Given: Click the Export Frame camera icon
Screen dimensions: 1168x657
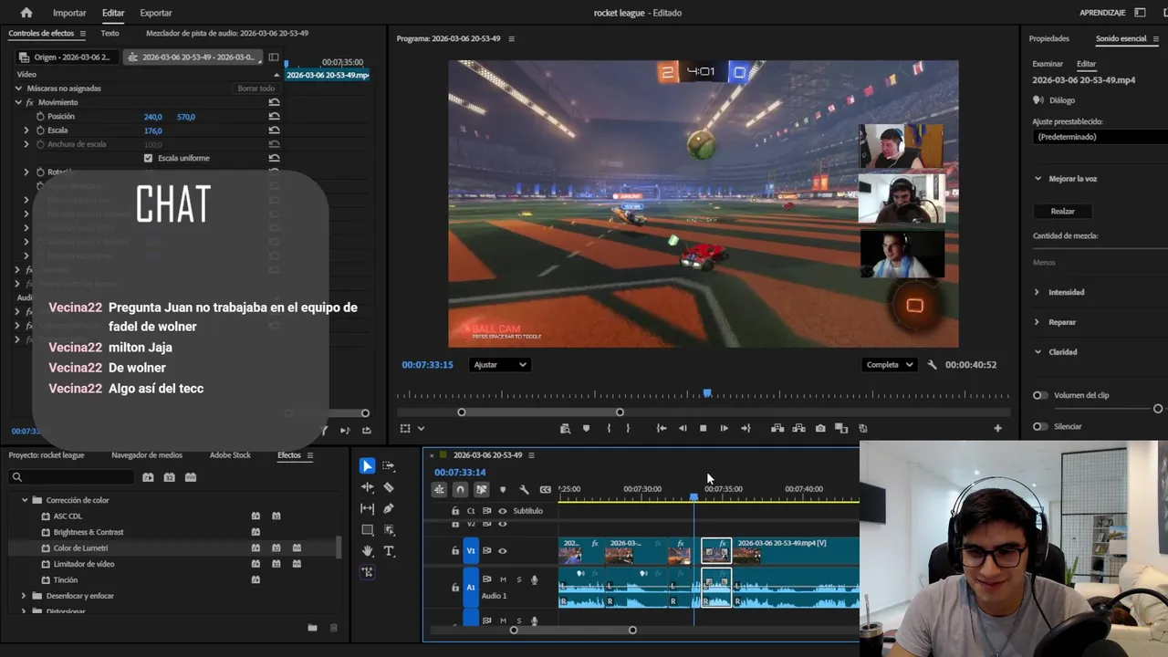Looking at the screenshot, I should point(820,428).
